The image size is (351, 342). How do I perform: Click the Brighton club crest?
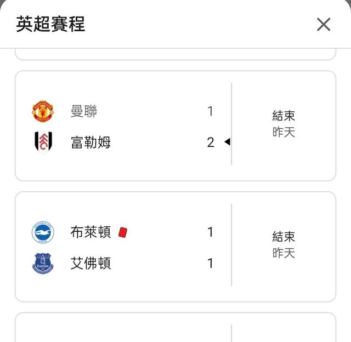[42, 232]
